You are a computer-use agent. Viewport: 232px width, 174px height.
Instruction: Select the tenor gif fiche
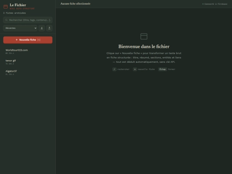(28, 62)
